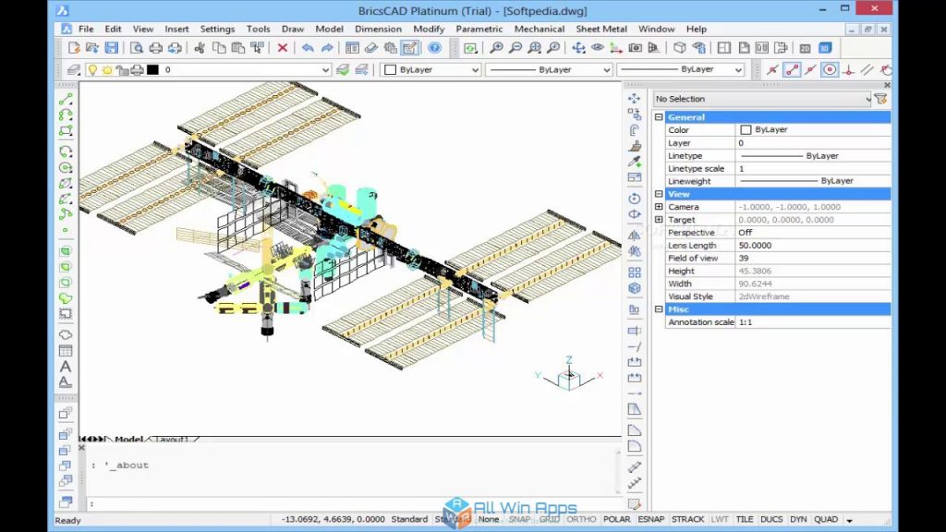Screen dimensions: 946x532
Task: Paste clipboard using the Paste icon
Action: pyautogui.click(x=238, y=48)
